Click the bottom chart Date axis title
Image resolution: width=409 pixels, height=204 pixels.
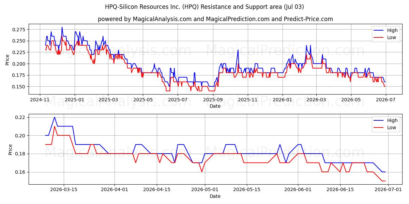click(215, 196)
